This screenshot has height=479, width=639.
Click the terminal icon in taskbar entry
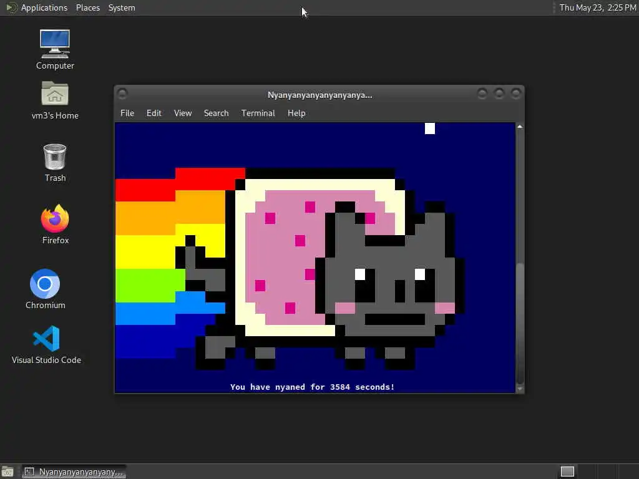[29, 472]
